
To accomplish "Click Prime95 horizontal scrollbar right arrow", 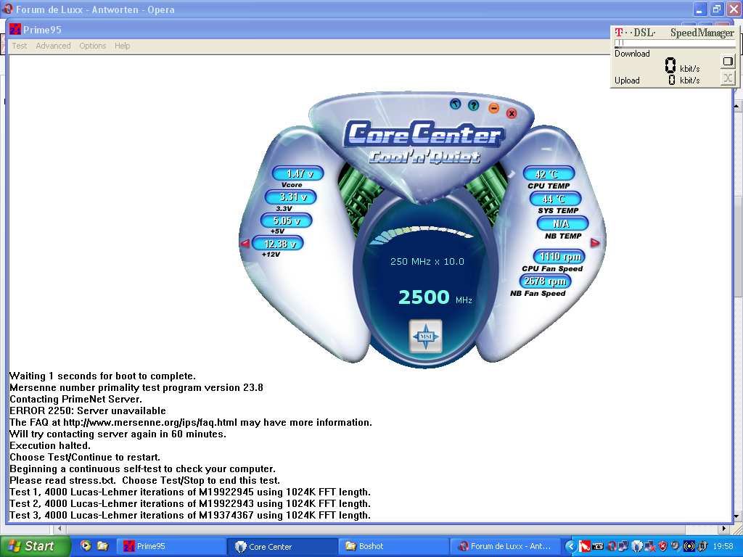I will [x=723, y=528].
